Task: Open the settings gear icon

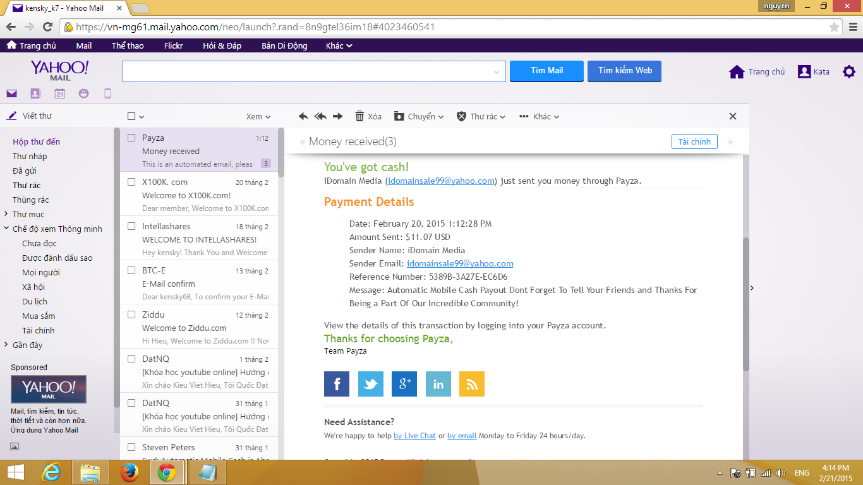Action: click(x=849, y=71)
